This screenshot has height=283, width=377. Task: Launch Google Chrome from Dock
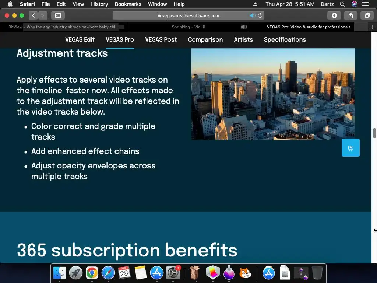pos(92,273)
